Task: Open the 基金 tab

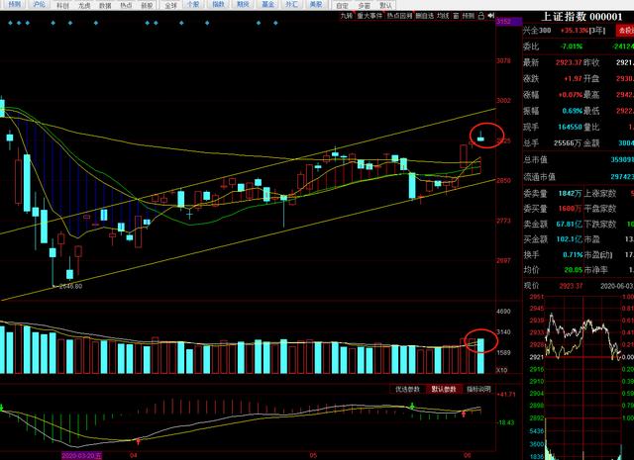Action: click(267, 4)
